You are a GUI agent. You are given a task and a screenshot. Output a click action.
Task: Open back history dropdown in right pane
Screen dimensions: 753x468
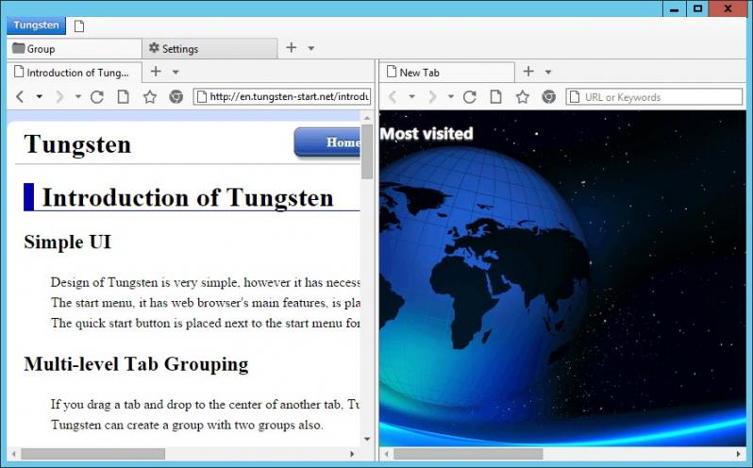tap(412, 97)
